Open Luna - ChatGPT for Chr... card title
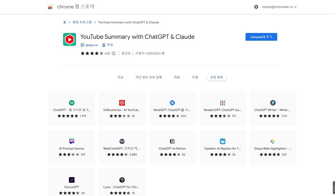 pyautogui.click(x=121, y=187)
